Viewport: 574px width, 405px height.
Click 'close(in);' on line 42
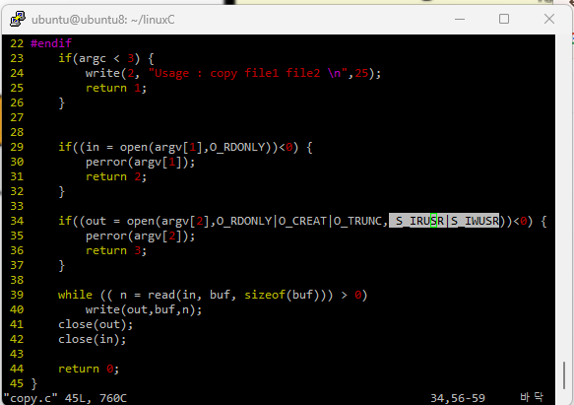tap(93, 339)
